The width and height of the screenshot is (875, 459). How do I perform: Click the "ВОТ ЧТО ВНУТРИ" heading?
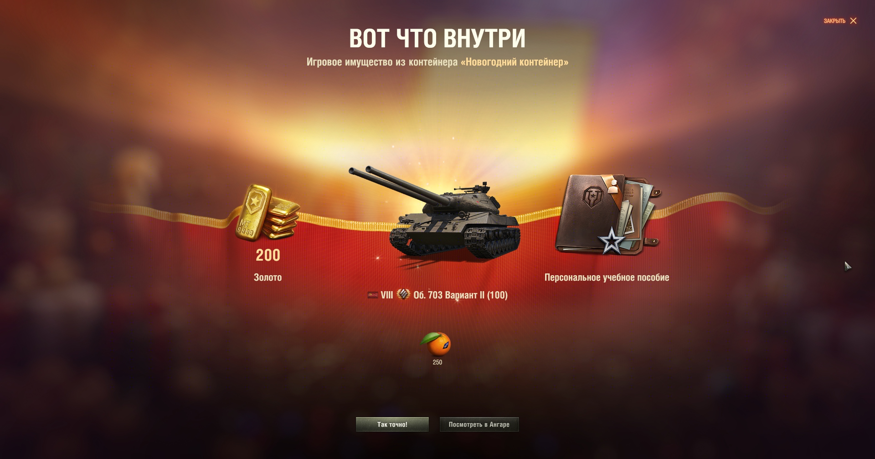437,38
